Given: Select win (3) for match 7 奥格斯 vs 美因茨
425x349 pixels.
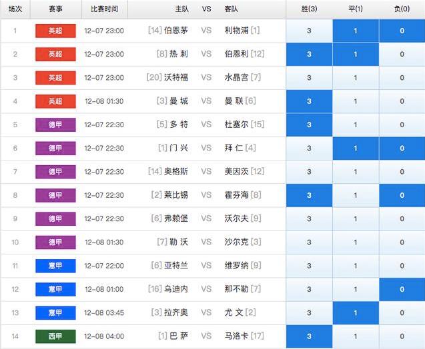Looking at the screenshot, I should click(309, 172).
